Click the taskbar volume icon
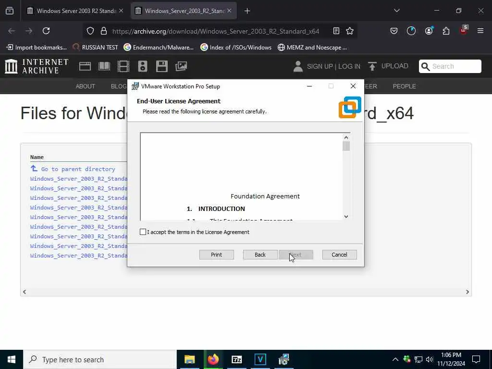 (430, 359)
